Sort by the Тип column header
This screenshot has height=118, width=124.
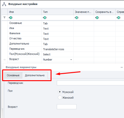coord(58,12)
